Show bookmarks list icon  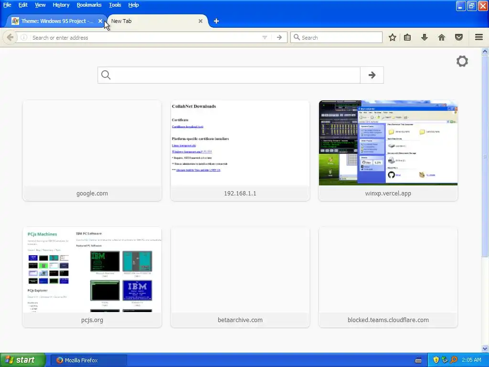tap(407, 37)
